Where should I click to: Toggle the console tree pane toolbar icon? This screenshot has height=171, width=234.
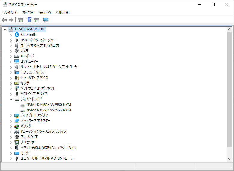coord(20,20)
